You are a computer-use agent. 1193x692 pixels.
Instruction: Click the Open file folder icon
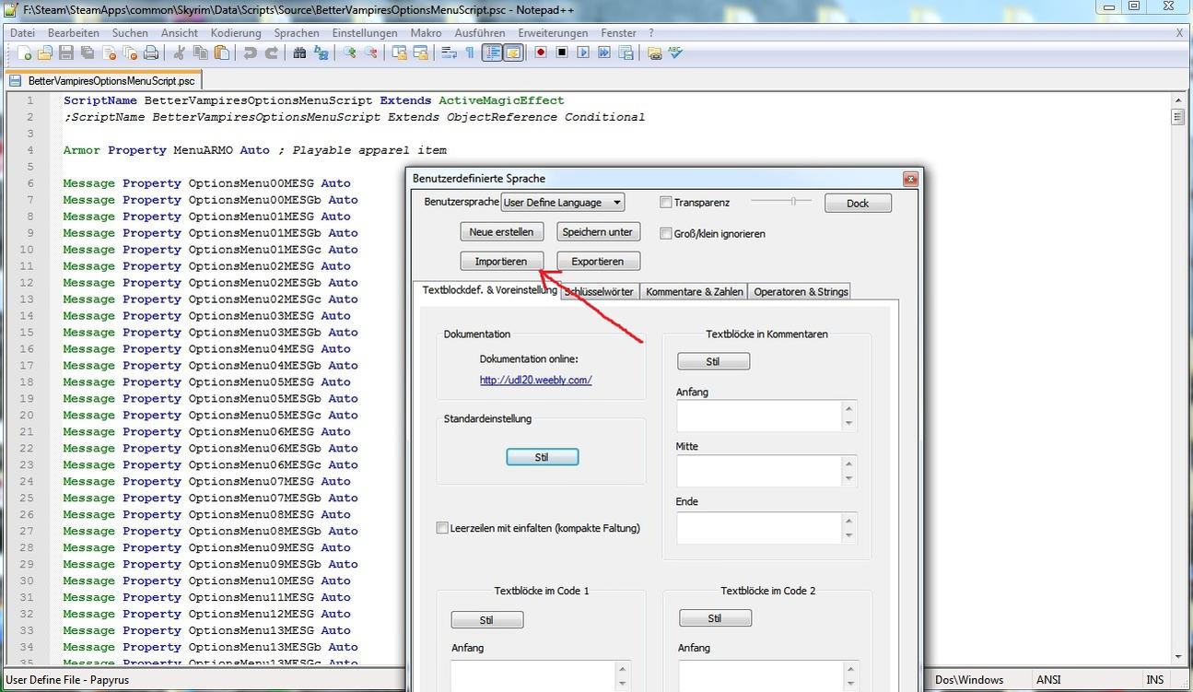click(45, 53)
